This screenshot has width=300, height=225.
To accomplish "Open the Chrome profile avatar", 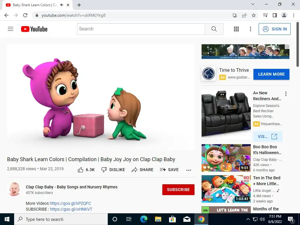I will (x=284, y=15).
